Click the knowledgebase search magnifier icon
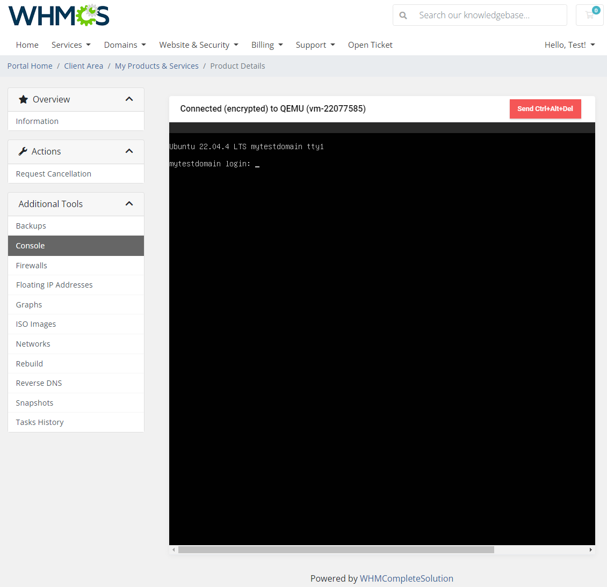Screen dimensions: 607x587 click(403, 15)
